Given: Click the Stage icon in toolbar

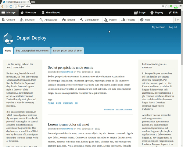Looking at the screenshot, I should tap(136, 12).
